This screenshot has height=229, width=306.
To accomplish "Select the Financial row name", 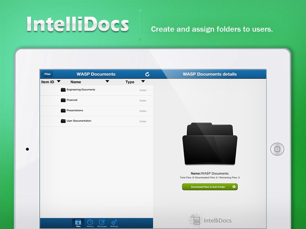I will coord(72,100).
